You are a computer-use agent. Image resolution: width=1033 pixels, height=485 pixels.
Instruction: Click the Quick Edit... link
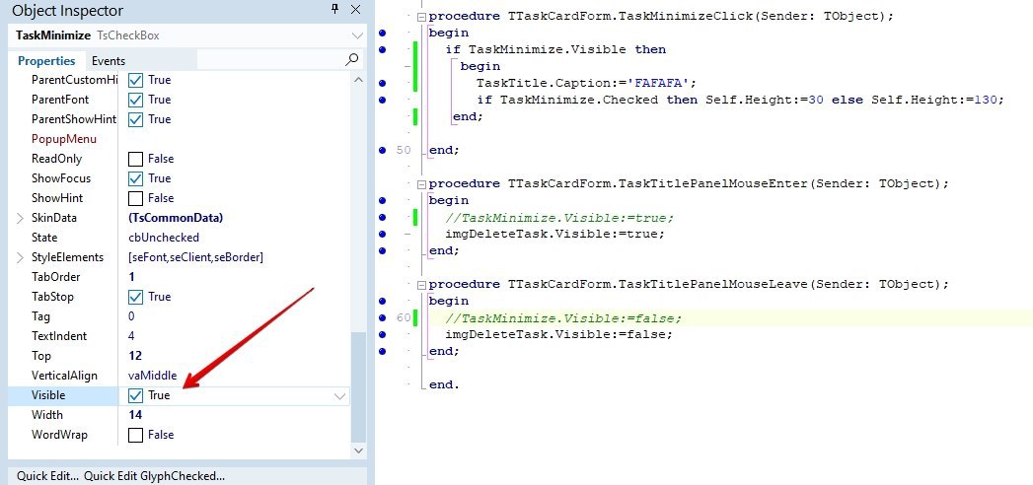click(48, 476)
